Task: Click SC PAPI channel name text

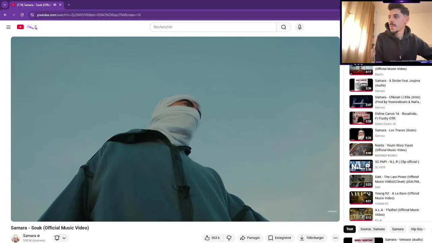Action: click(380, 167)
